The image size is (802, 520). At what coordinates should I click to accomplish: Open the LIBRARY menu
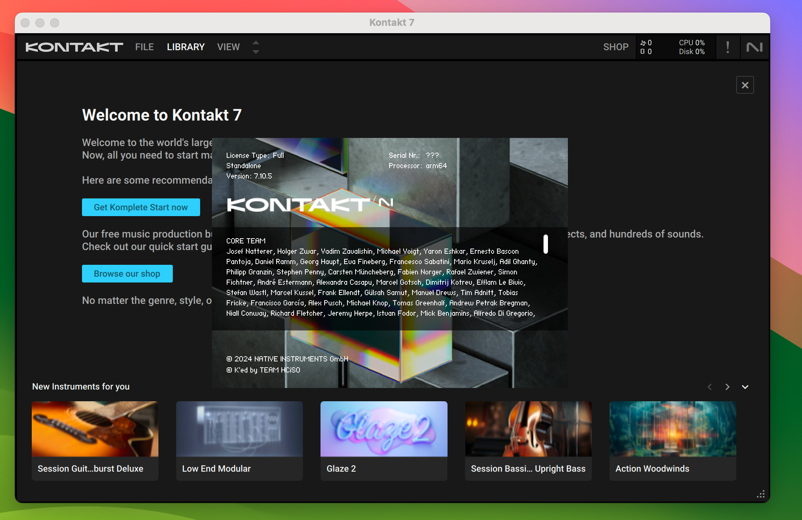pos(186,47)
